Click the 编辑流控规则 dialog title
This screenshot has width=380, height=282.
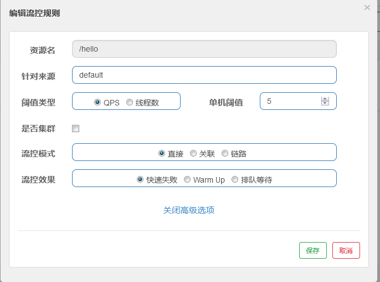coord(34,13)
